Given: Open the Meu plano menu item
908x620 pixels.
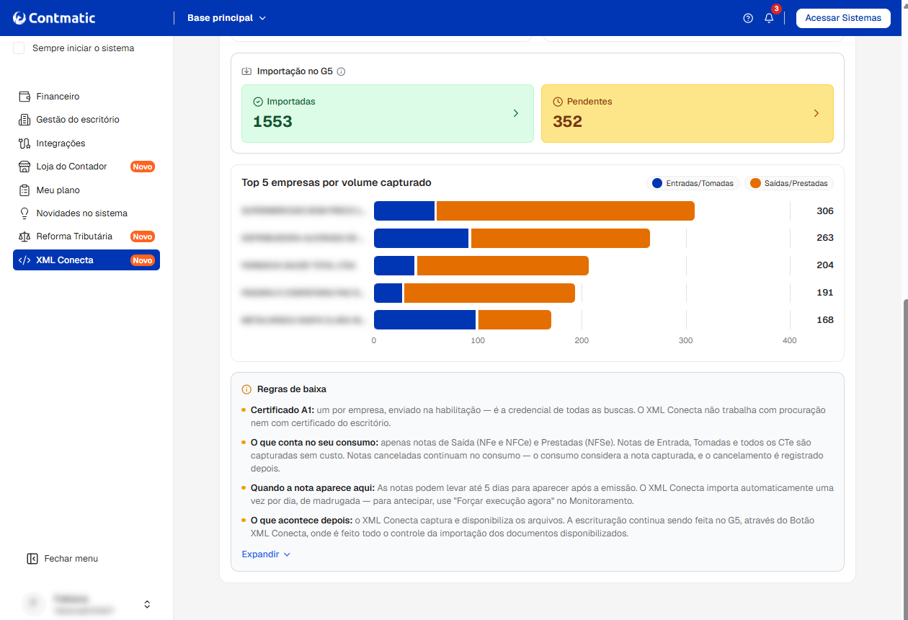Looking at the screenshot, I should 86,190.
